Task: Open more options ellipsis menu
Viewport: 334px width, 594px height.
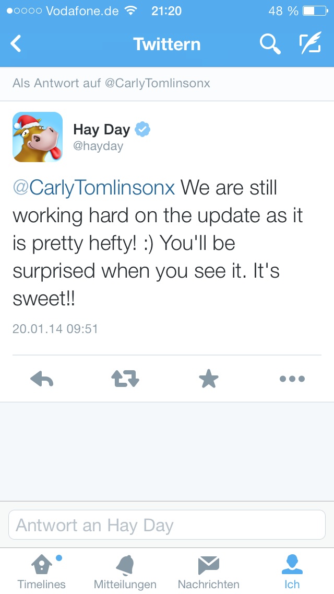Action: [x=292, y=379]
